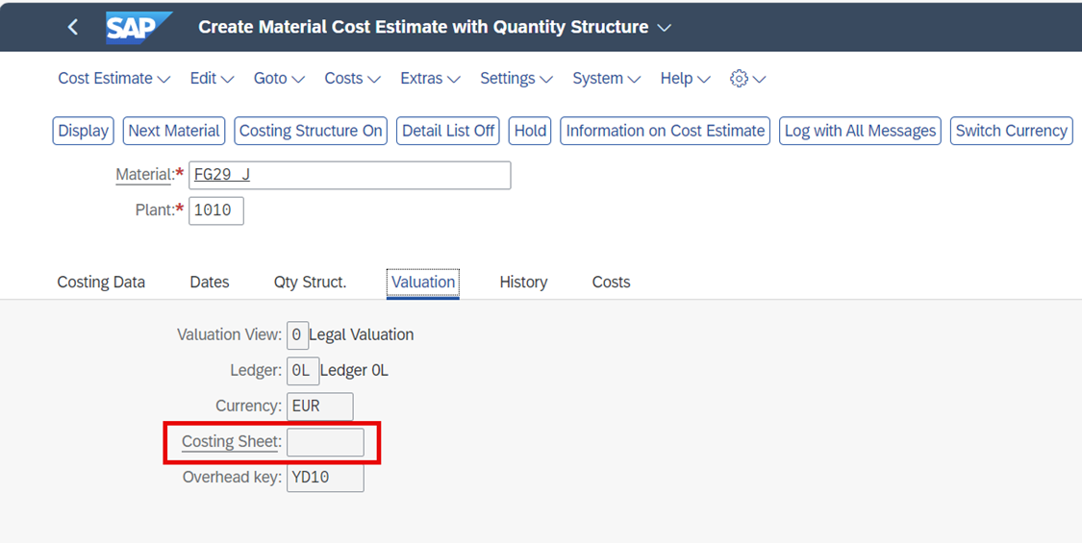Image resolution: width=1082 pixels, height=543 pixels.
Task: Open the settings gear icon menu
Action: tap(747, 79)
